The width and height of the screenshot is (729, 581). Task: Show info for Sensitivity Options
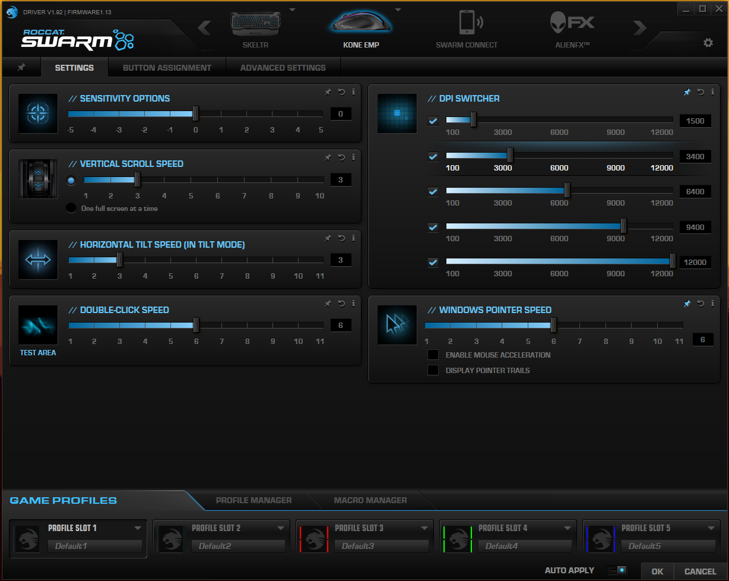coord(354,92)
